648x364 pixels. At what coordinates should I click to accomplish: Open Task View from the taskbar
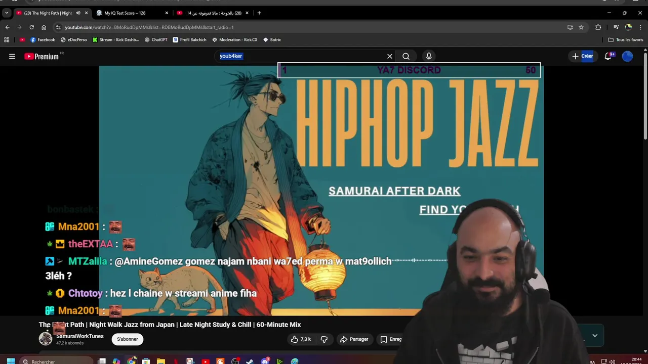point(102,361)
